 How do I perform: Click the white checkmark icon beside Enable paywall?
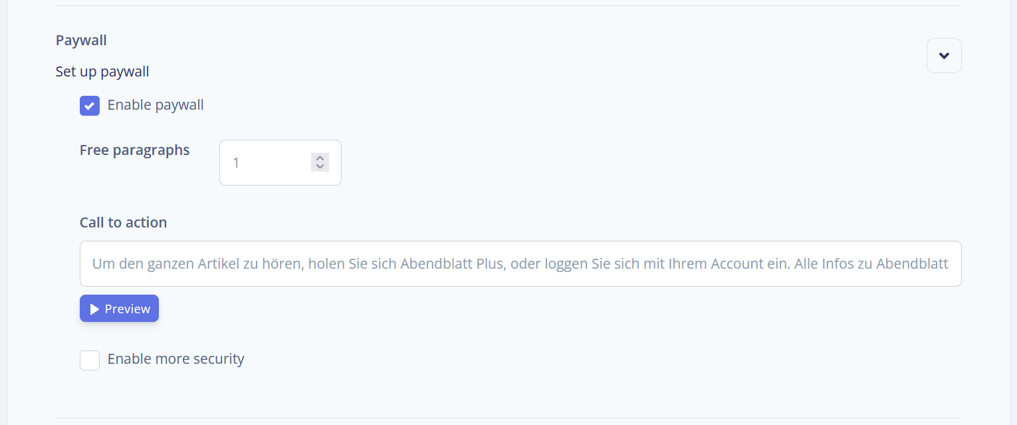point(90,106)
